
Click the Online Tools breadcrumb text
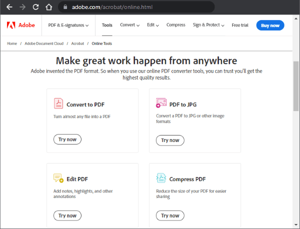point(102,43)
